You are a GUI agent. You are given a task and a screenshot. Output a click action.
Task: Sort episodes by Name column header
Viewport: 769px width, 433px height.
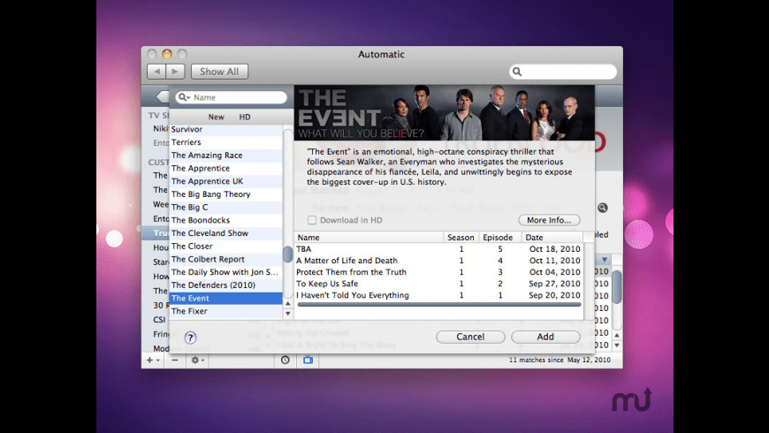(x=369, y=238)
